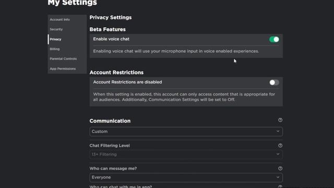Expand the Communication Custom dropdown
Screen dimensions: 334x188
click(x=186, y=132)
